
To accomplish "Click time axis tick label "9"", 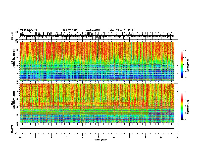I will [x=161, y=137].
